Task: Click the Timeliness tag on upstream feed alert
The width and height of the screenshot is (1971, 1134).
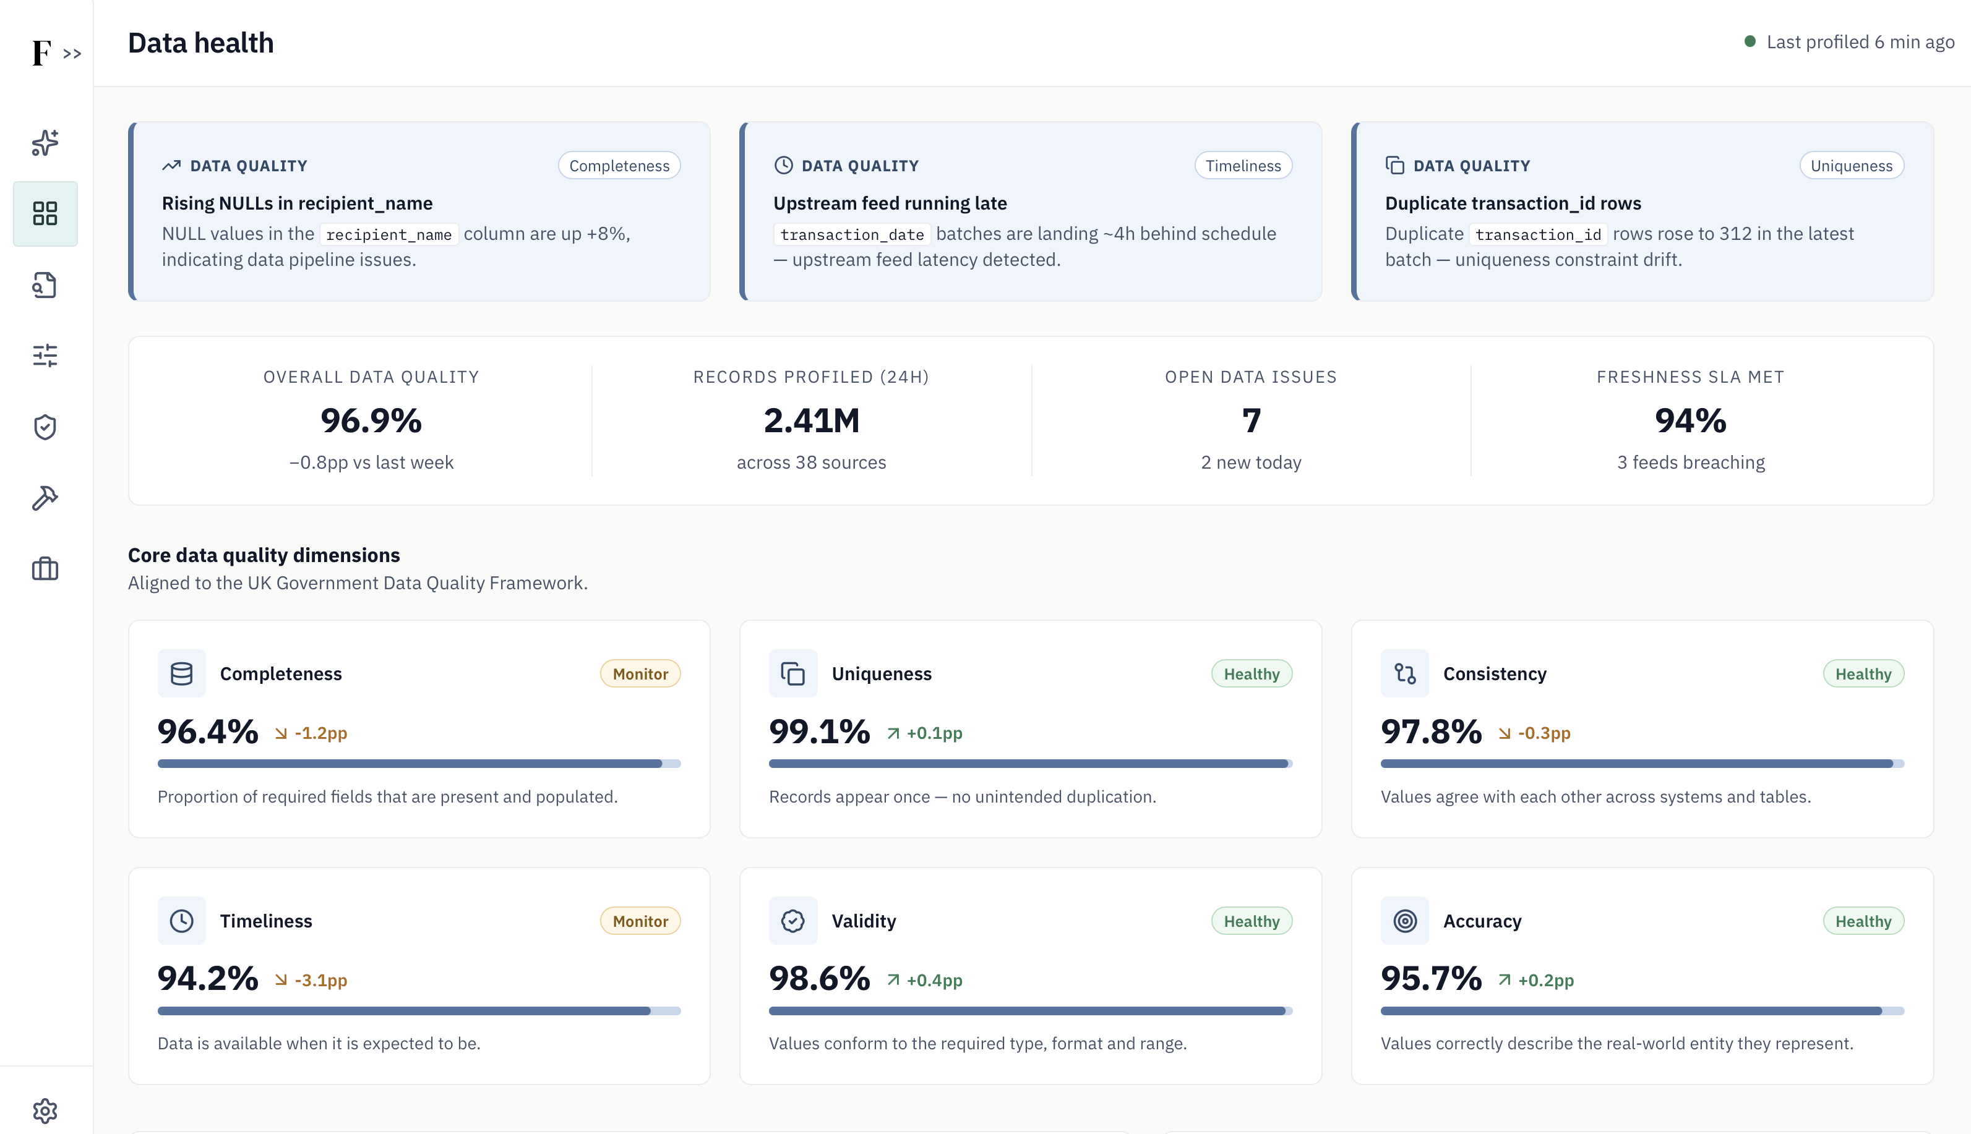Action: [1243, 165]
